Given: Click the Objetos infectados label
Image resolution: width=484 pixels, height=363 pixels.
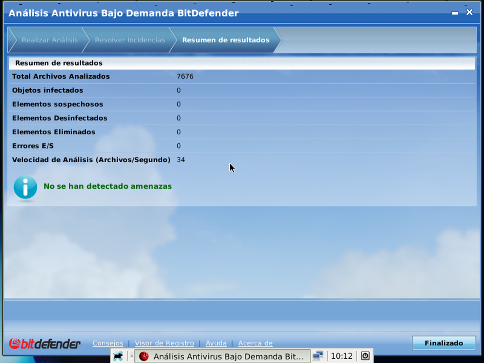Looking at the screenshot, I should pos(47,91).
